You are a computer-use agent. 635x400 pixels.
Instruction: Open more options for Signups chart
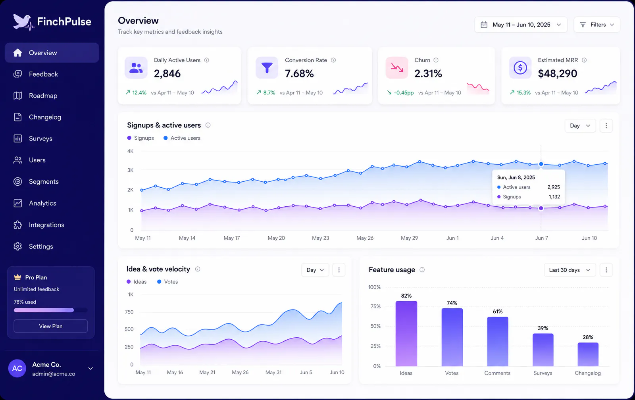[606, 126]
